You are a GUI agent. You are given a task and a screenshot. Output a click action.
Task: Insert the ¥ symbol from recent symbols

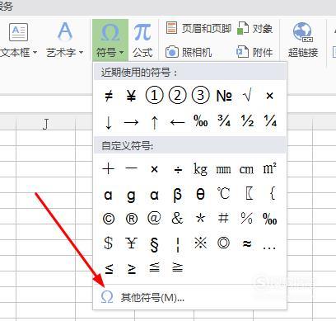point(131,96)
